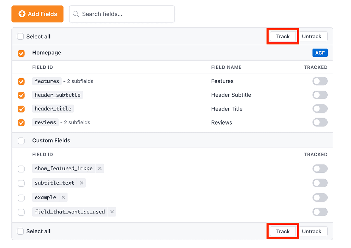
Task: Click the '- 2 subfields' note beside features
Action: [x=78, y=81]
